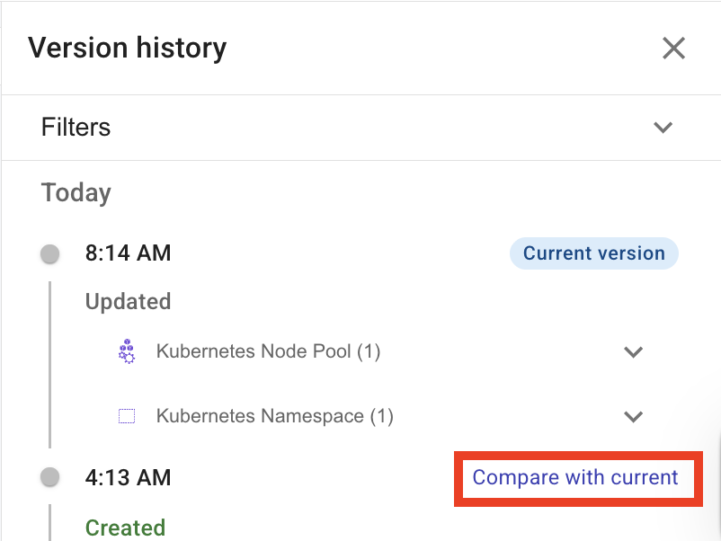Collapse the Filters panel using its chevron
721x541 pixels.
click(x=663, y=127)
